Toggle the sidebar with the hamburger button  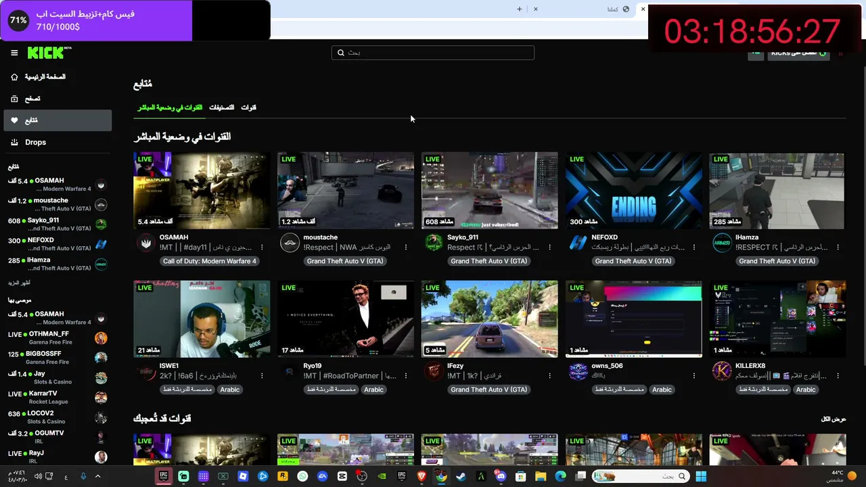14,53
